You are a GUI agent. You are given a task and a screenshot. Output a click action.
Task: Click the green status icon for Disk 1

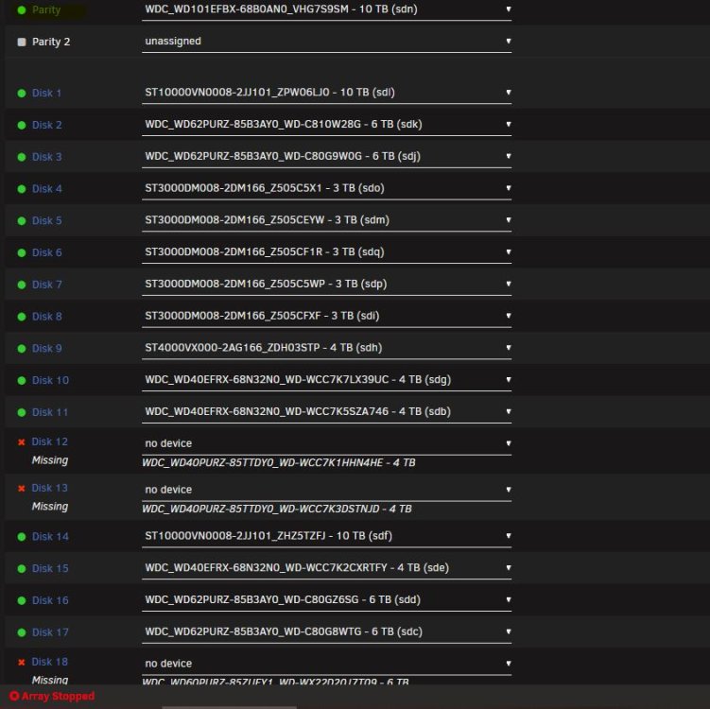(22, 94)
